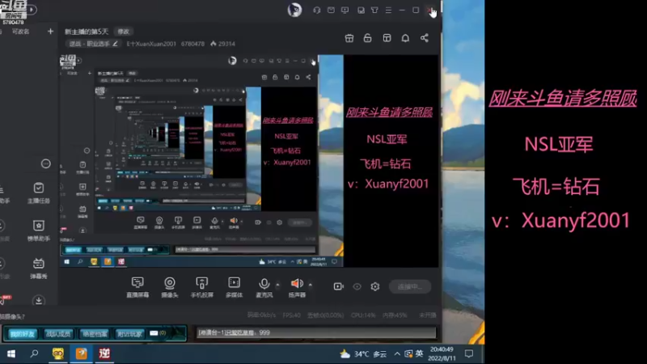
Task: Switch to the Douyu app in the taskbar
Action: [57, 353]
